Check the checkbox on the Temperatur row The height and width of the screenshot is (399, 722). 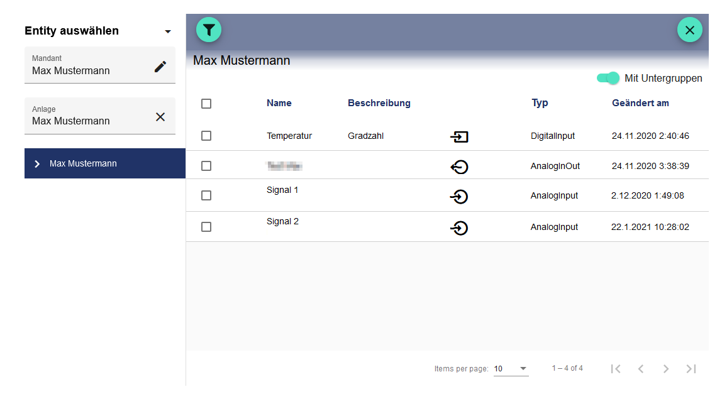pos(206,136)
